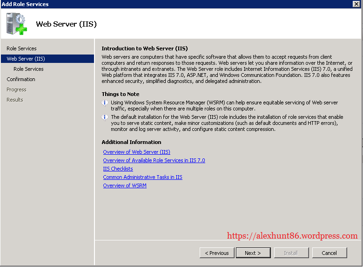Open Common Administrative Tasks in IIS link
This screenshot has width=363, height=267.
click(x=142, y=177)
